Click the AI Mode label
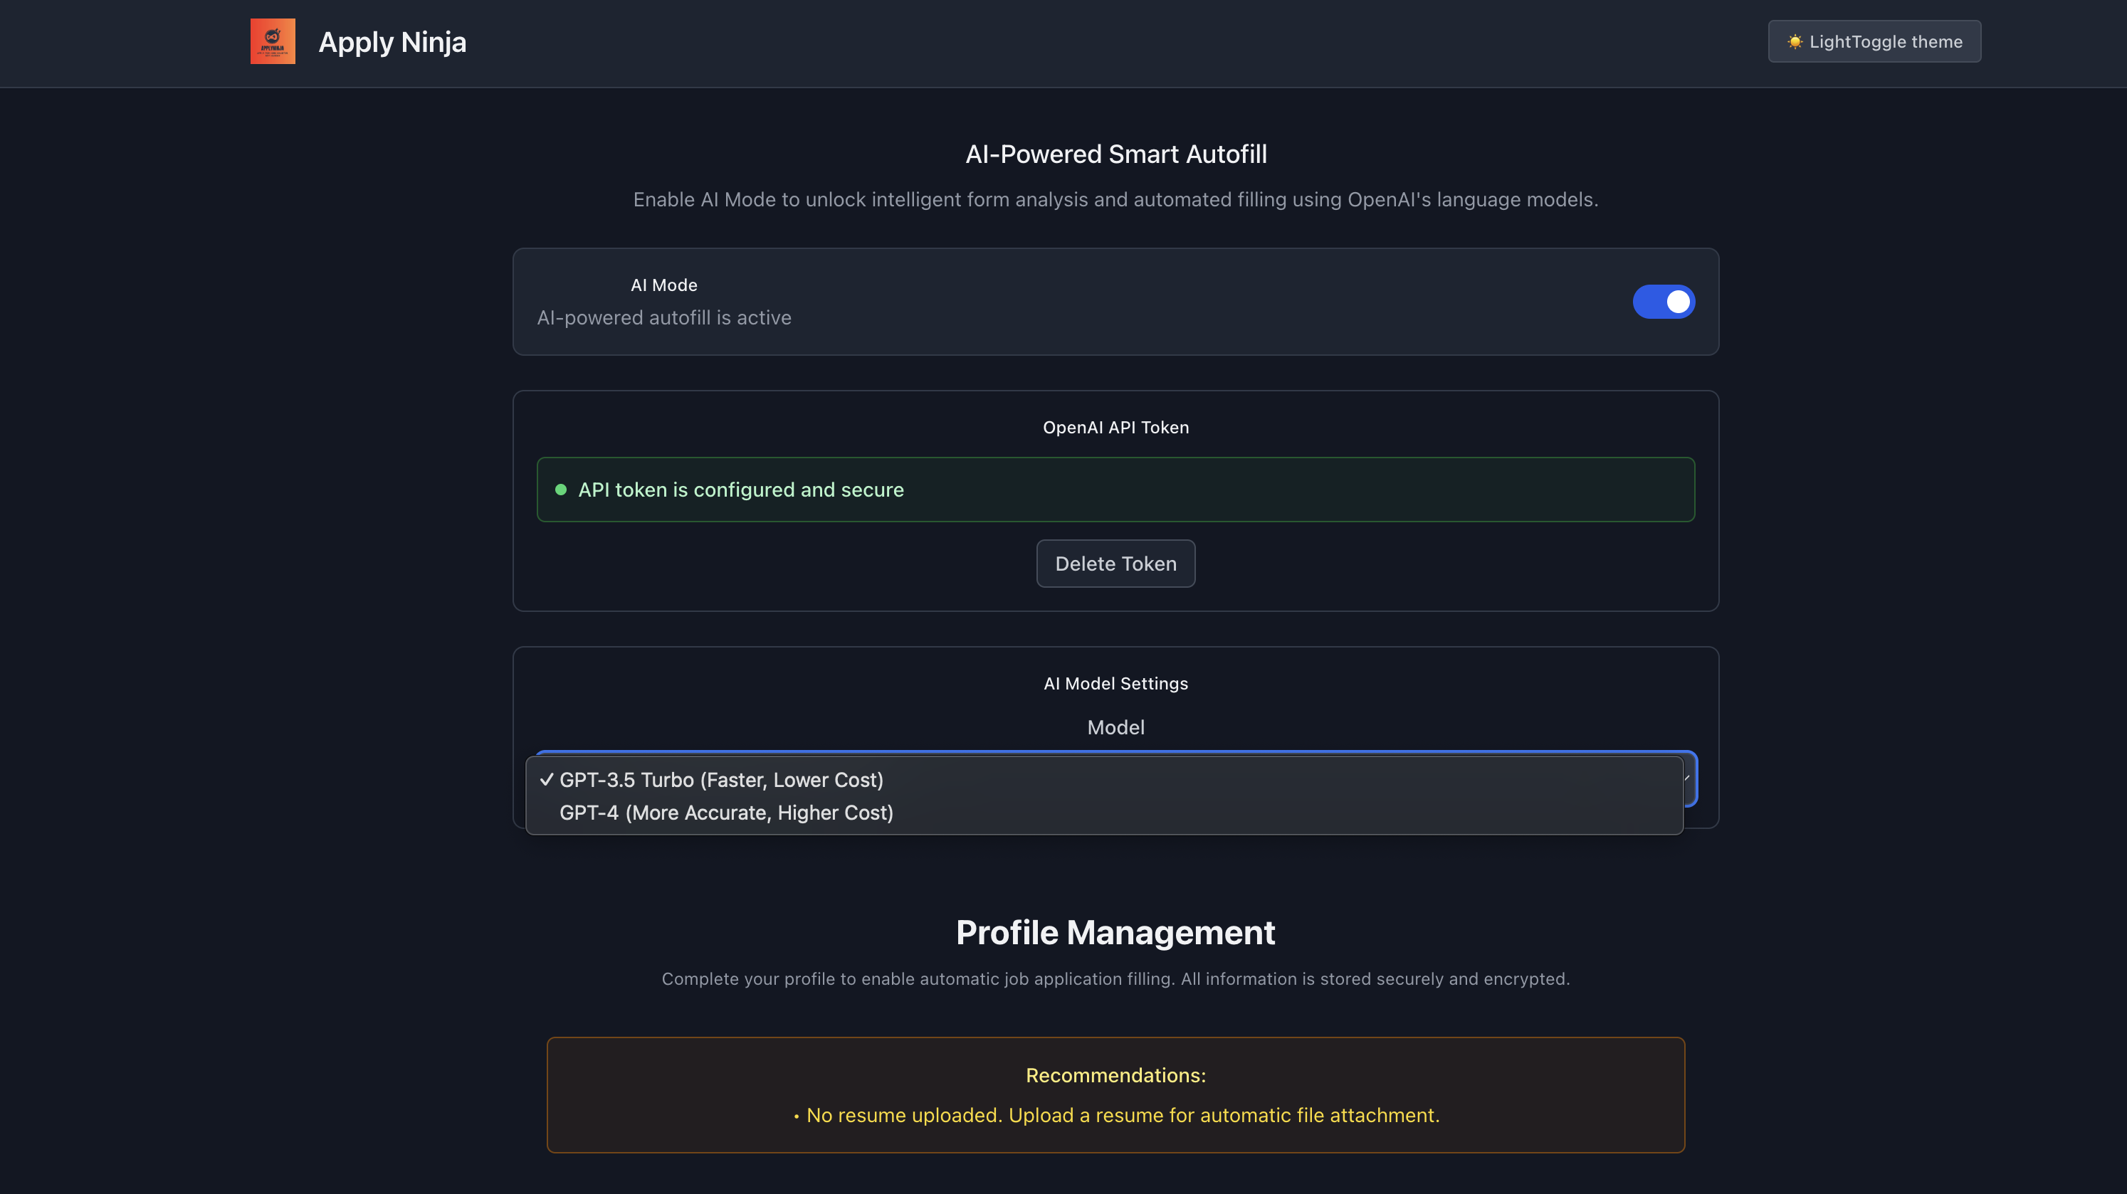The width and height of the screenshot is (2127, 1194). point(663,285)
